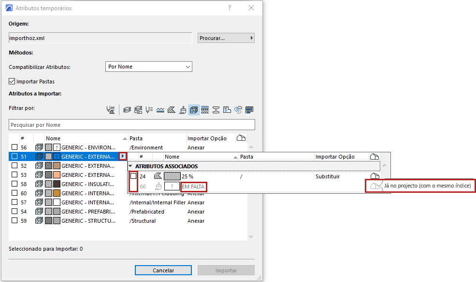
Task: Click the surface brush icon of attribute 66
Action: (158, 187)
